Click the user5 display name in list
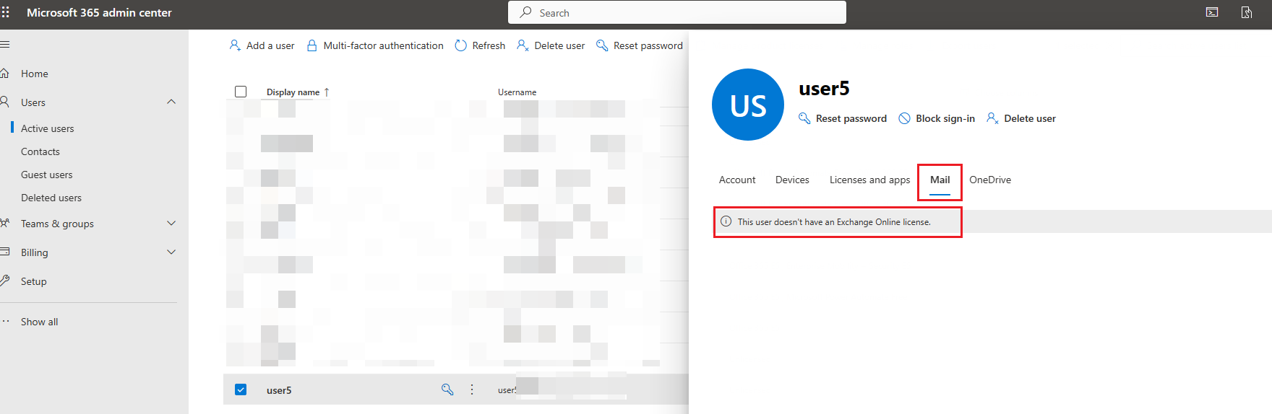The width and height of the screenshot is (1272, 414). click(279, 390)
